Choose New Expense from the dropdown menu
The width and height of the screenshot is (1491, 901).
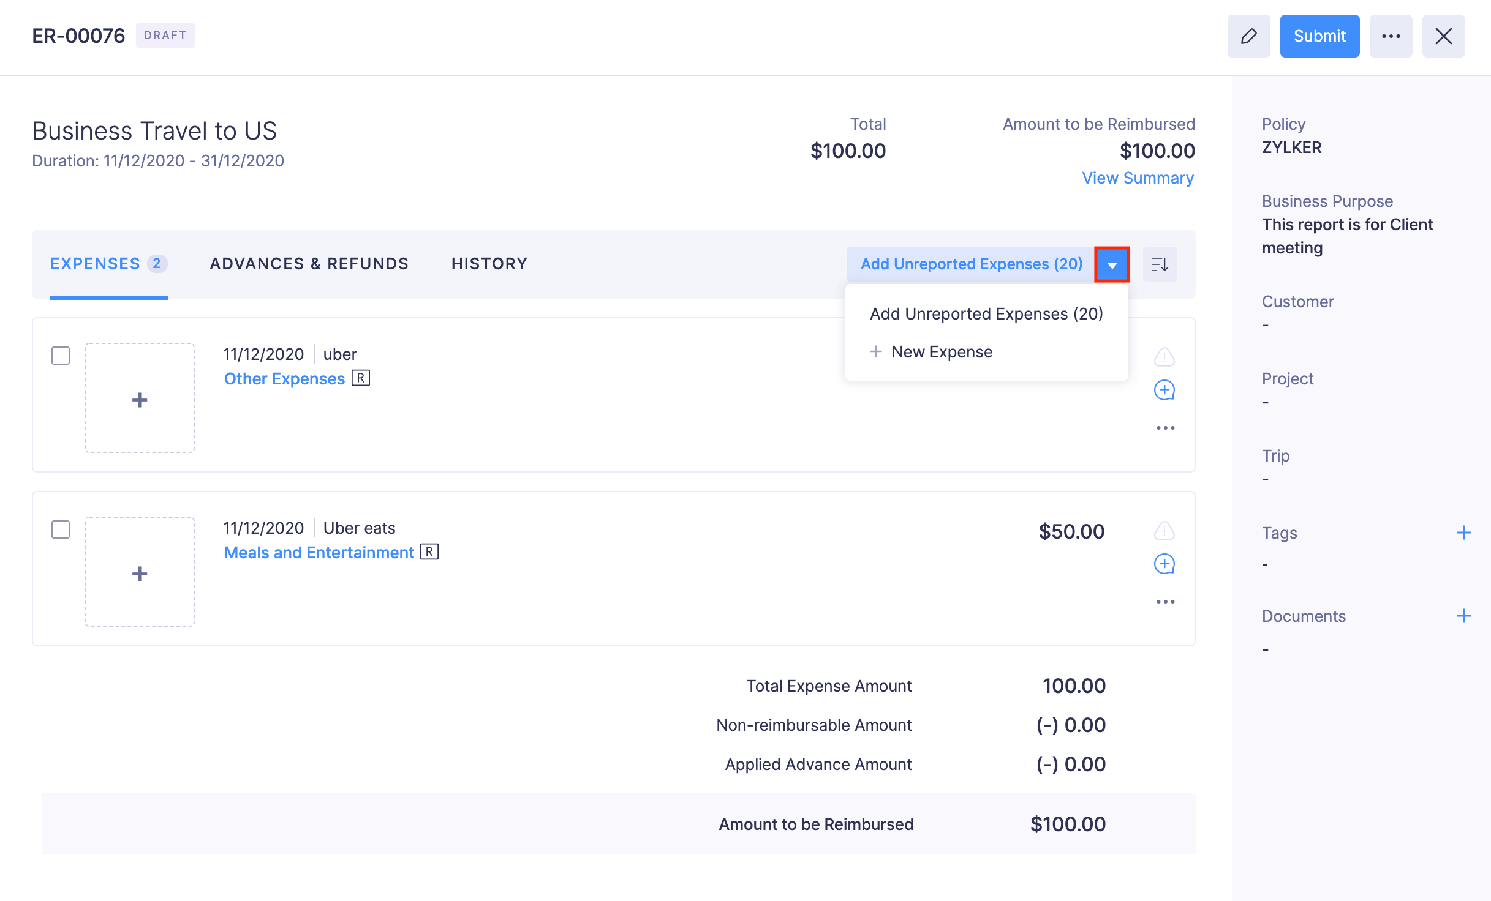[941, 352]
